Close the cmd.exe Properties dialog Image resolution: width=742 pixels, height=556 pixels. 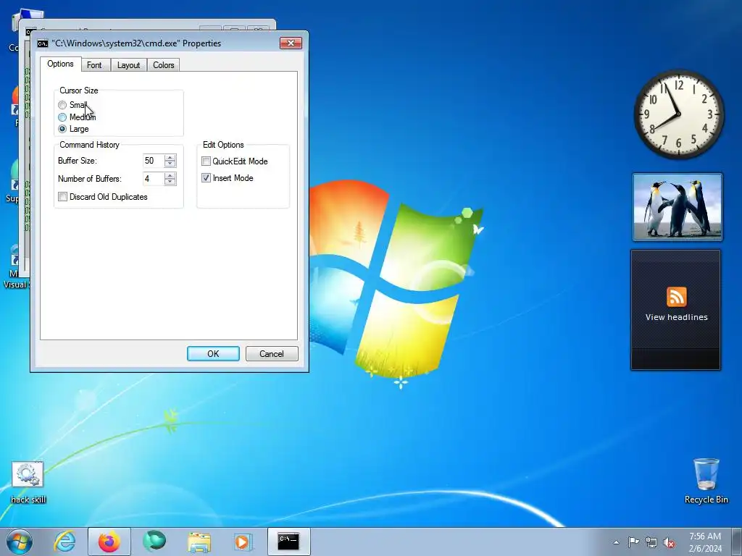291,43
